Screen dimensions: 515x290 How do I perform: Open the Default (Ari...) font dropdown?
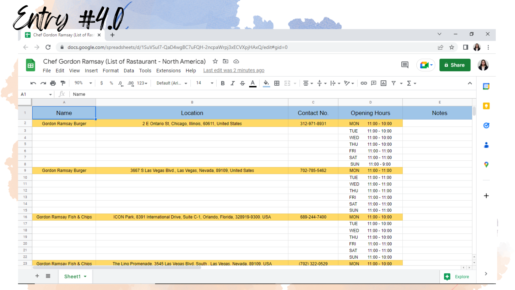tap(172, 83)
